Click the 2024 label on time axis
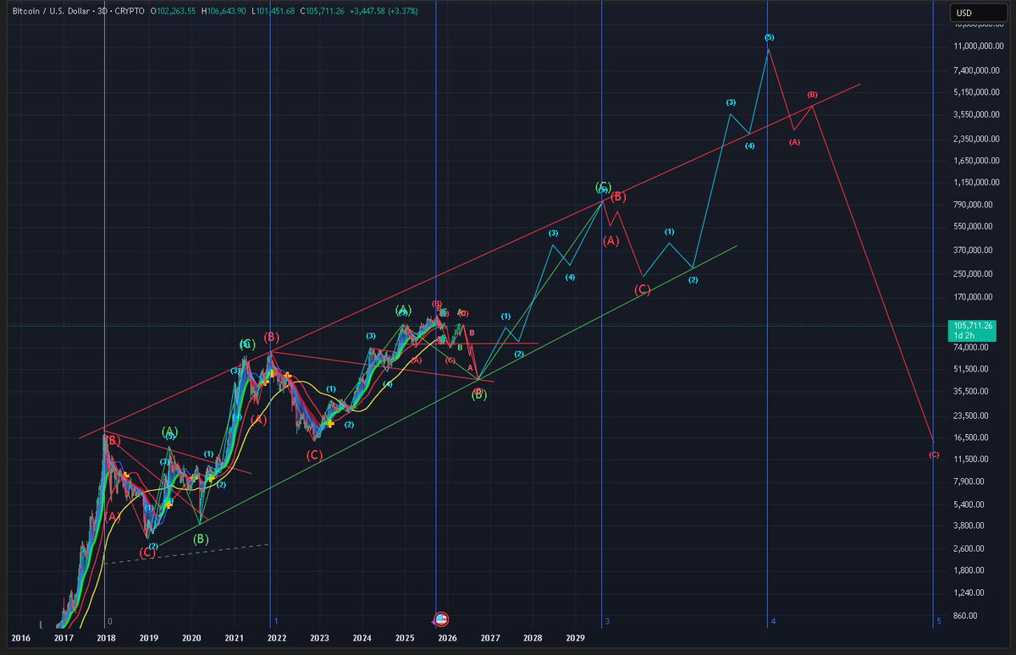 [362, 637]
